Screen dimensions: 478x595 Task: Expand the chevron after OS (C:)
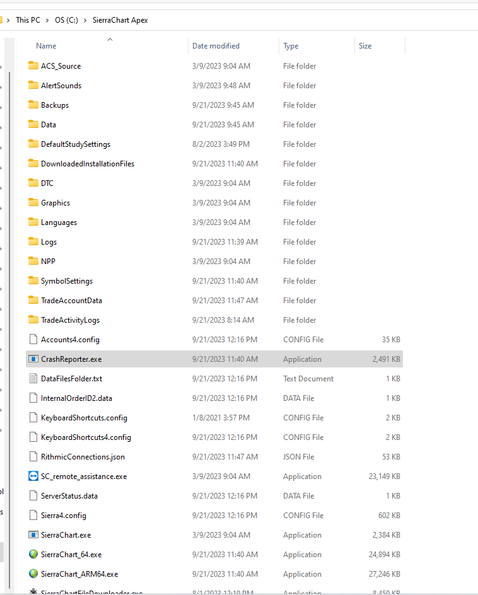click(x=85, y=21)
